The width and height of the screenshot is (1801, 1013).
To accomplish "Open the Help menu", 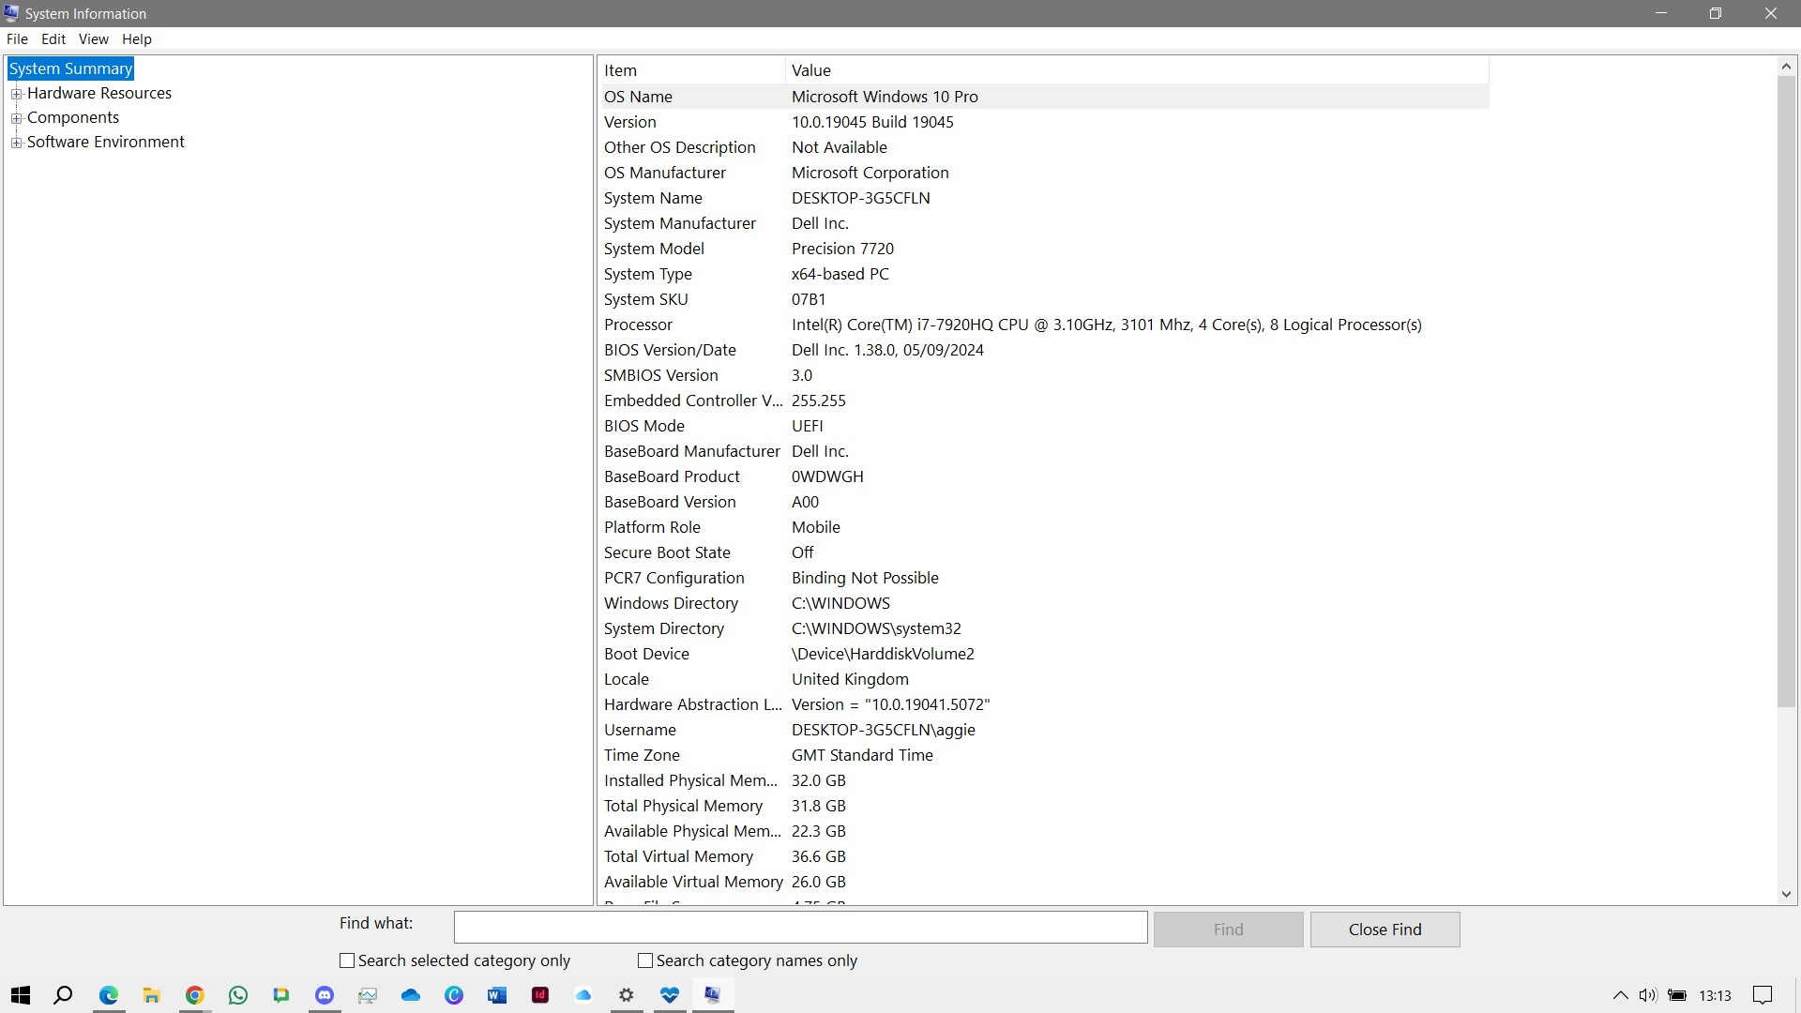I will tap(136, 39).
